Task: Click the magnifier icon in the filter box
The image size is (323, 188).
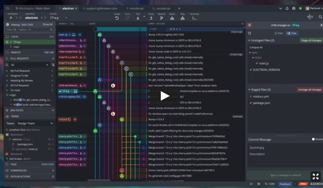Action: click(x=51, y=30)
